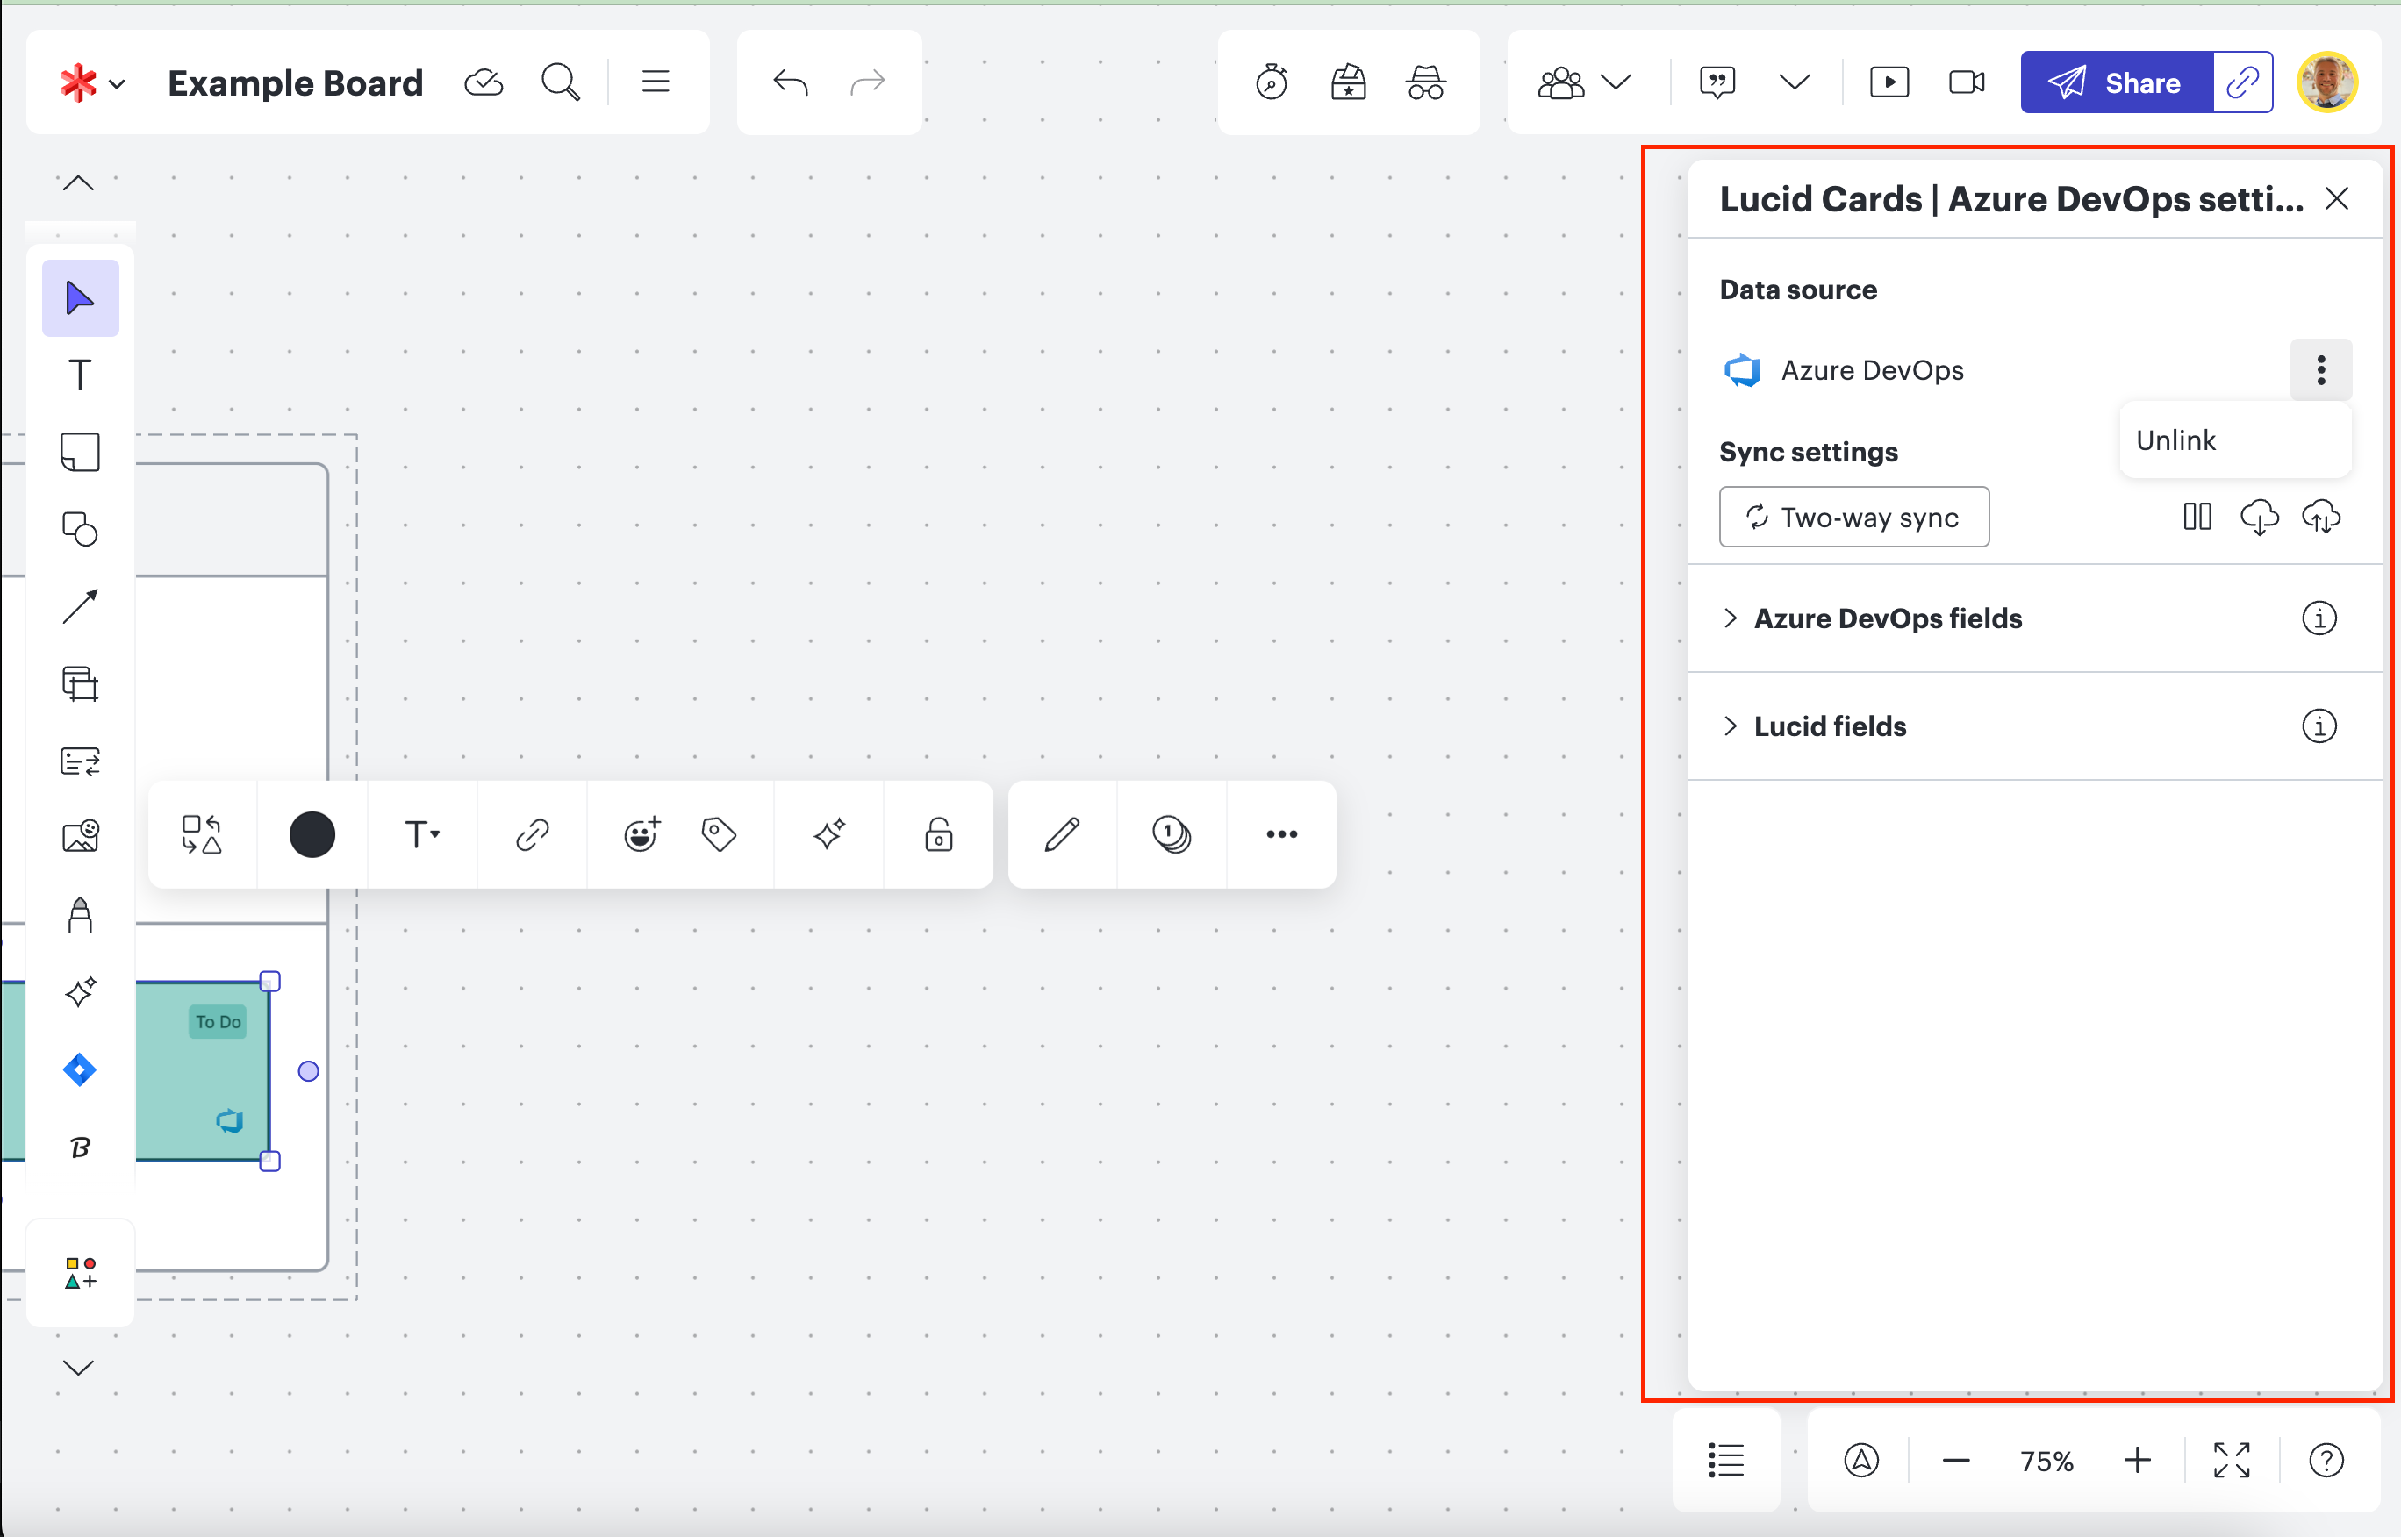Click the Example Board title
Screen dimensions: 2401x1537
tap(296, 82)
